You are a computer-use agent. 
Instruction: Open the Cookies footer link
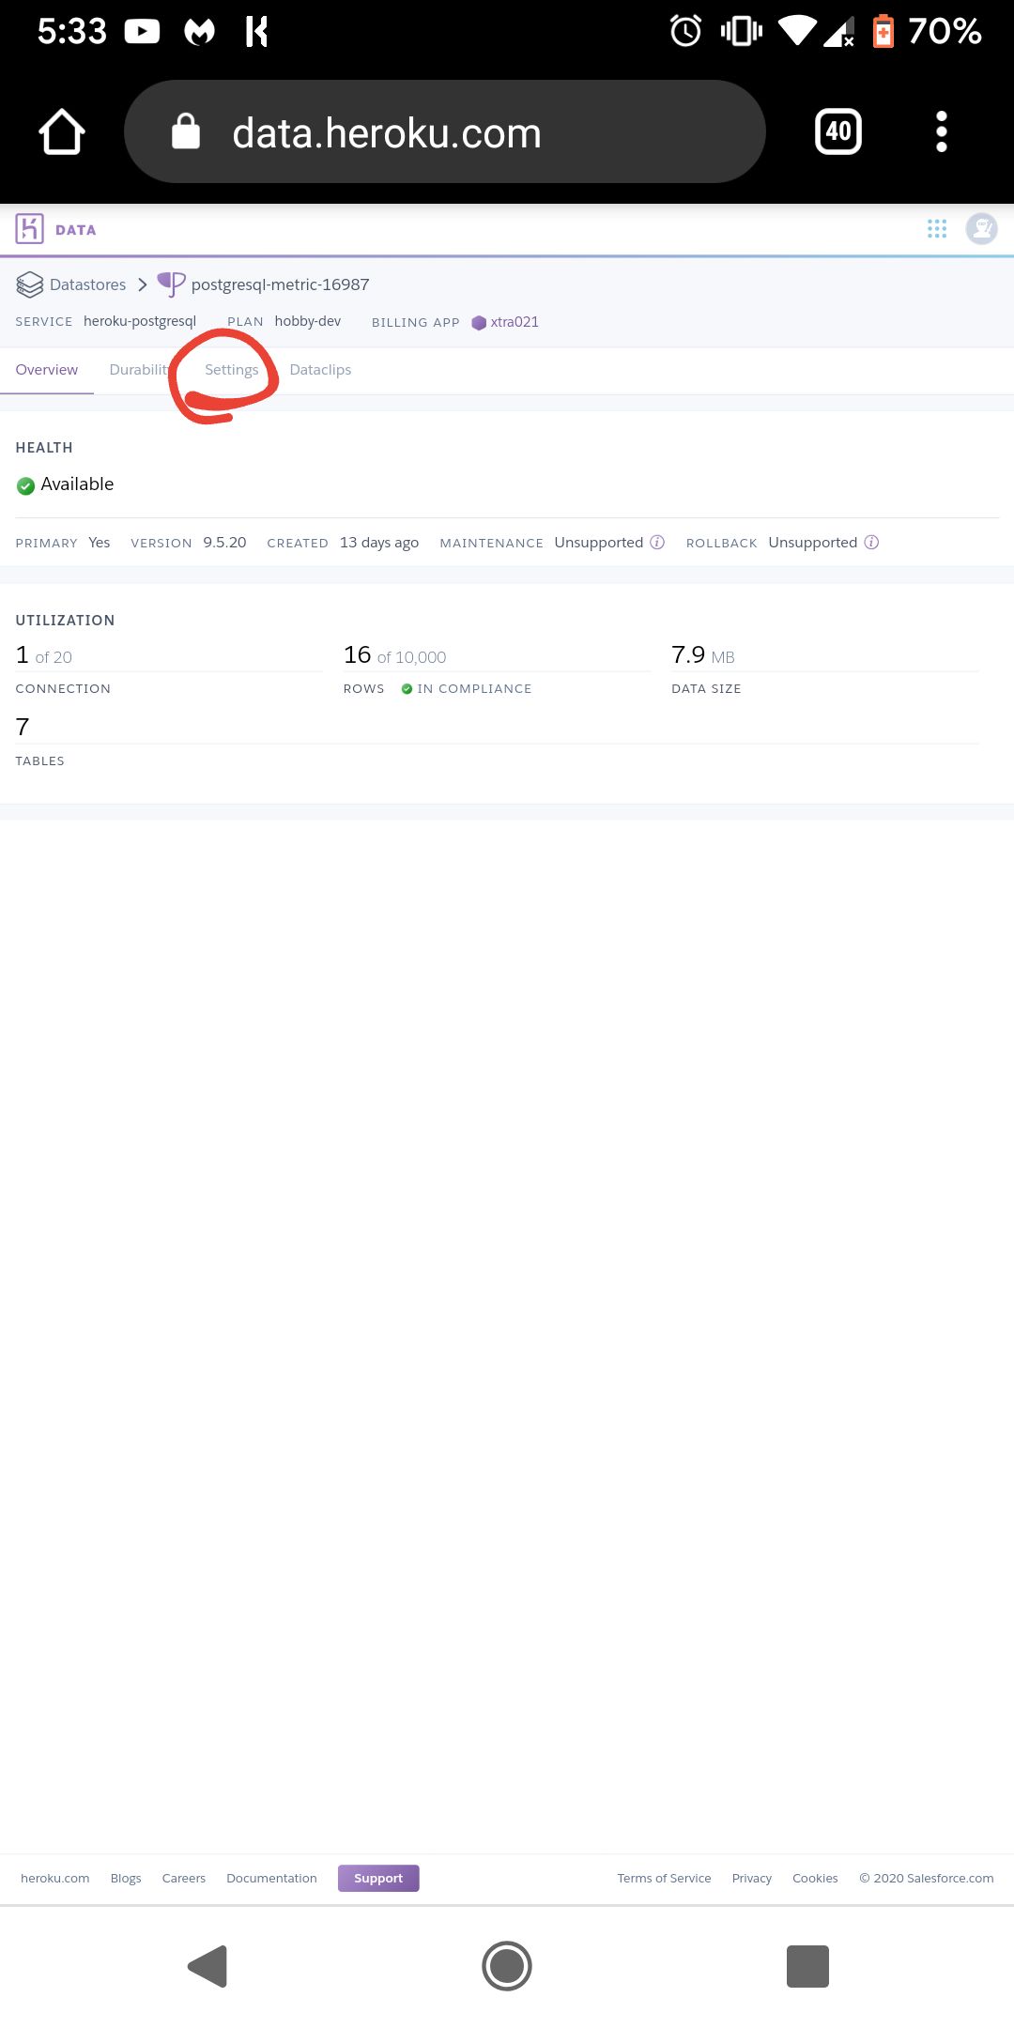click(x=815, y=1878)
